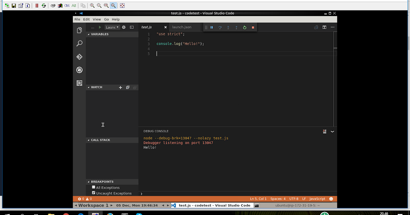The image size is (410, 215).
Task: Zoom out using viewer toolbar magnifier
Action: coord(99,5)
